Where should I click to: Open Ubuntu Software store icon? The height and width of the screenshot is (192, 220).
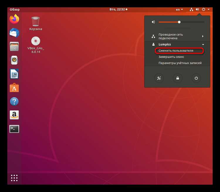(x=14, y=88)
